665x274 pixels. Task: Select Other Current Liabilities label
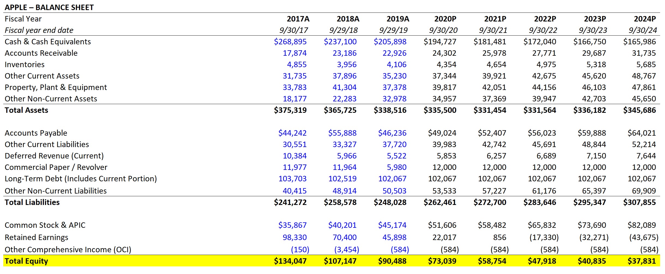[47, 144]
